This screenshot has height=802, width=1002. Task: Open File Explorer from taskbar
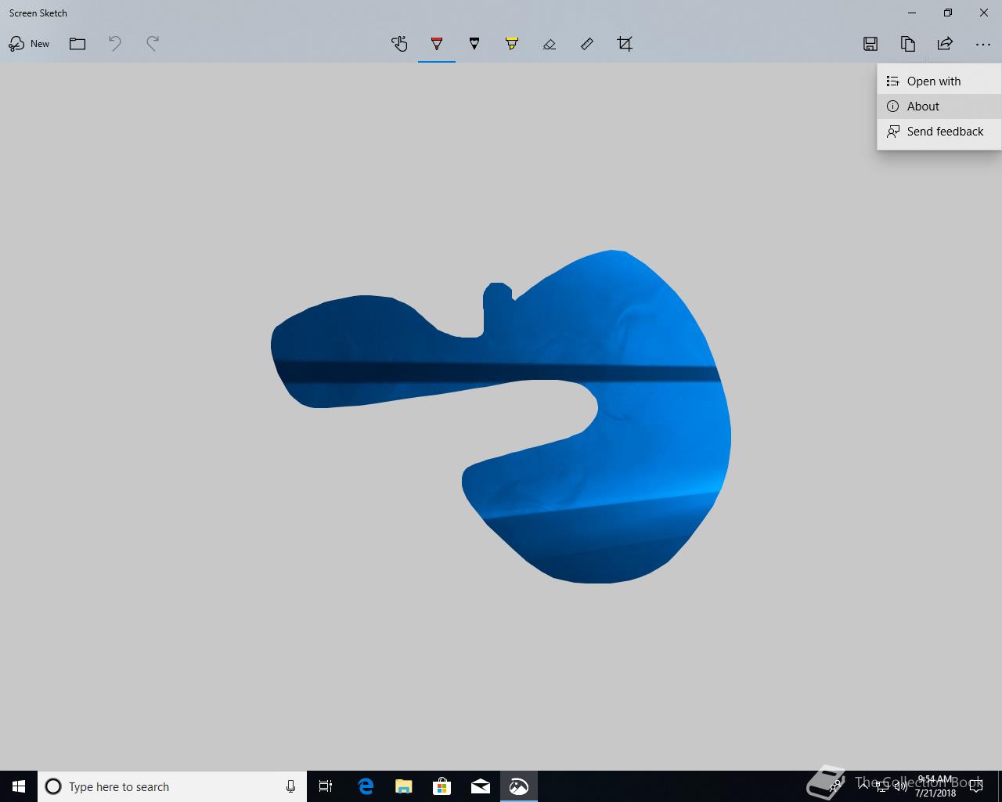click(x=404, y=786)
